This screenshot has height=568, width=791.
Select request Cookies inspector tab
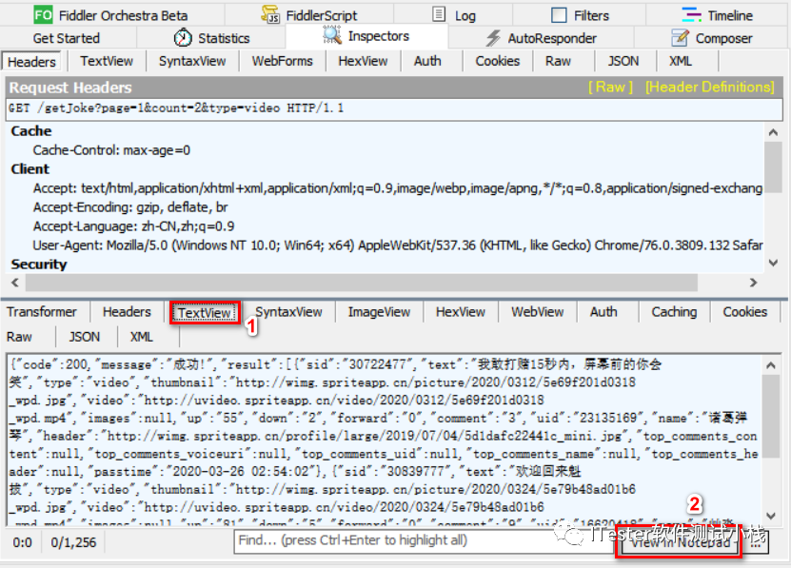coord(498,61)
